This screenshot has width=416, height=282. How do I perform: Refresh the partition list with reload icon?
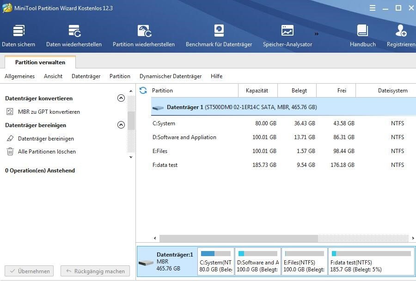coord(143,91)
